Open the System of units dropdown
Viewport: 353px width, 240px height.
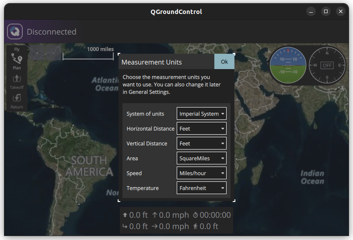202,114
